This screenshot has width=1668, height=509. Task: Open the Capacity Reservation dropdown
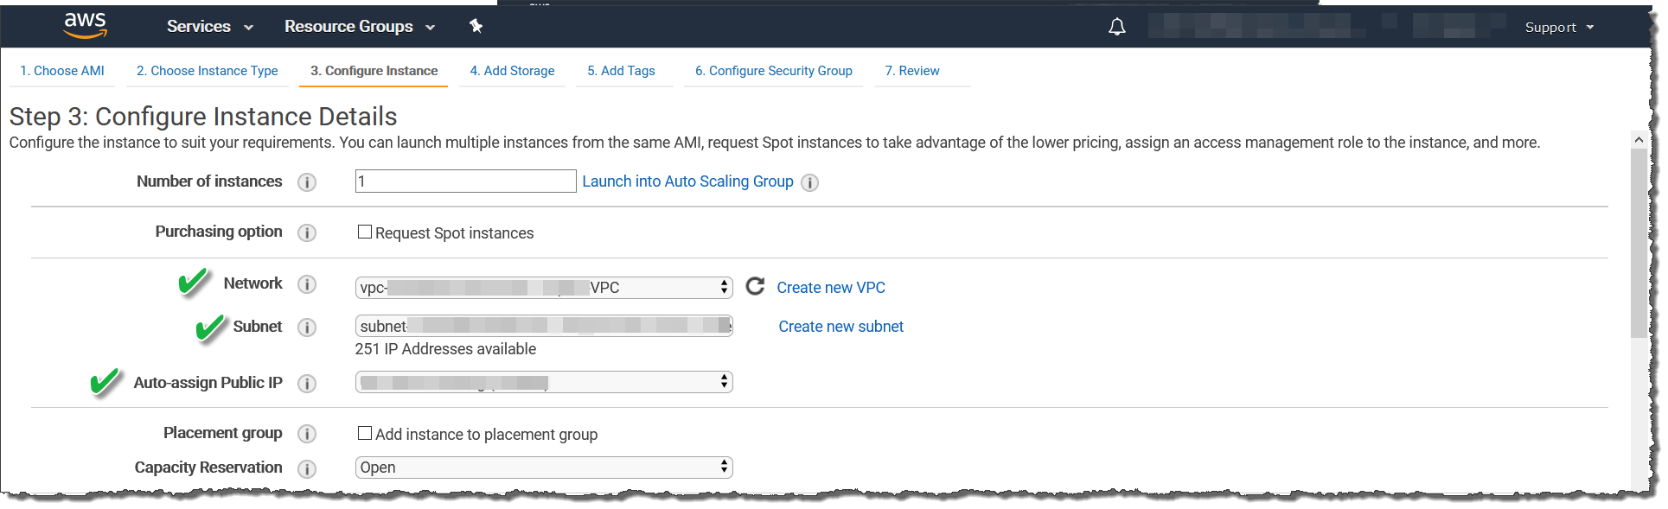[543, 468]
